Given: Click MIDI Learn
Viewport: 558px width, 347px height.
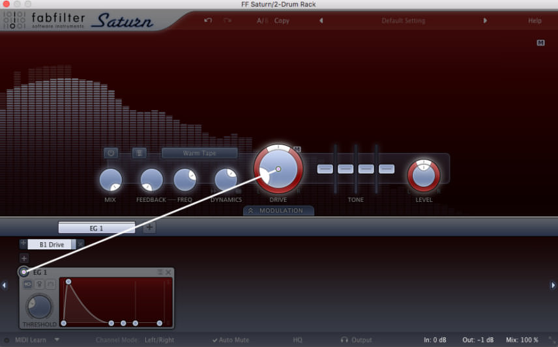Looking at the screenshot, I should (x=30, y=340).
